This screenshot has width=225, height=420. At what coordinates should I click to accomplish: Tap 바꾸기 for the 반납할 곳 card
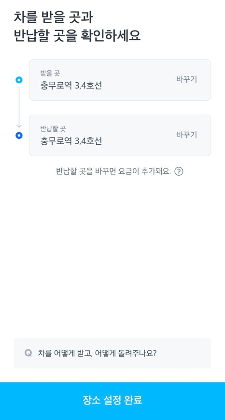pyautogui.click(x=186, y=135)
